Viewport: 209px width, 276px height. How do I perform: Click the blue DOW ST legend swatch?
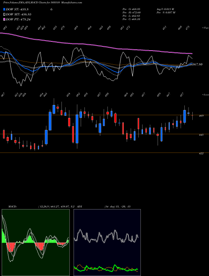(4, 9)
